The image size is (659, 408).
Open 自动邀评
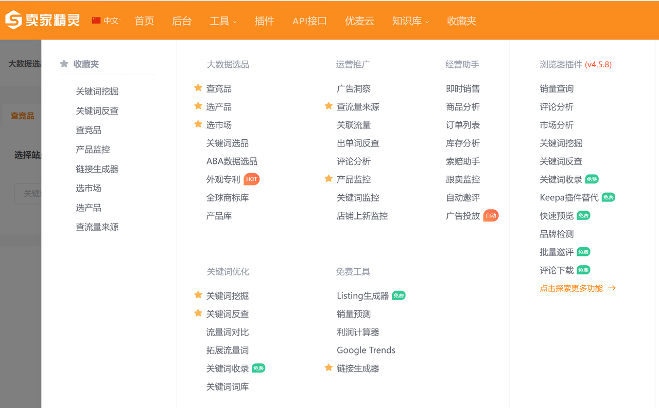pos(463,198)
